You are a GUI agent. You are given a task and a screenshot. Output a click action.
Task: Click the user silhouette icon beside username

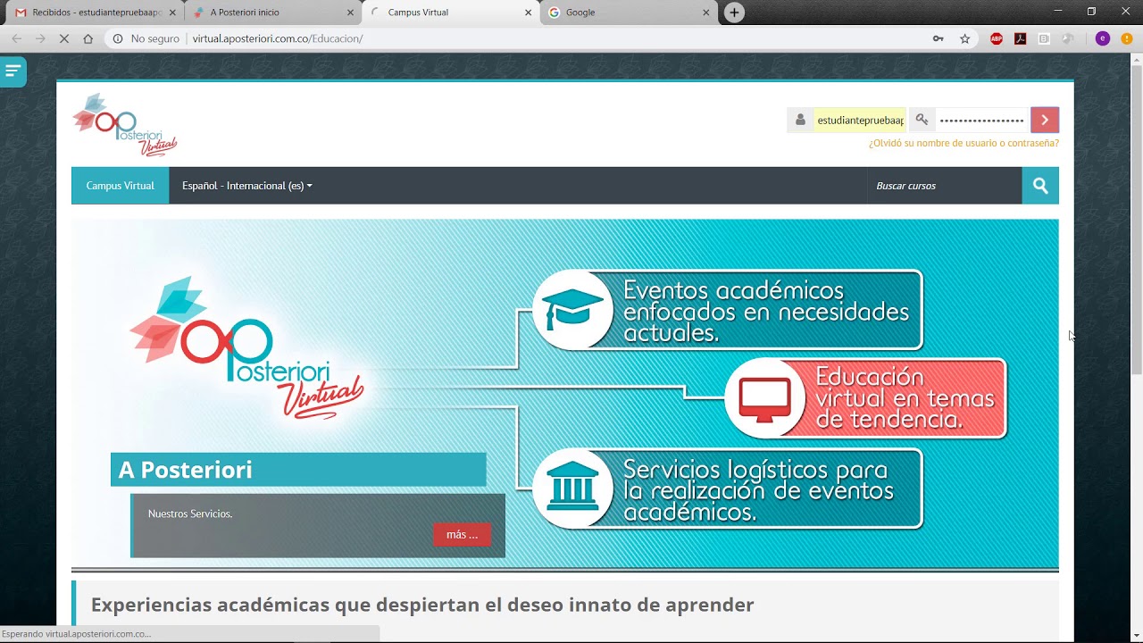click(x=800, y=120)
